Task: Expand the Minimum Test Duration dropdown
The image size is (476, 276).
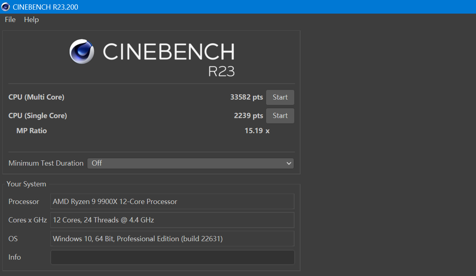Action: (x=190, y=163)
